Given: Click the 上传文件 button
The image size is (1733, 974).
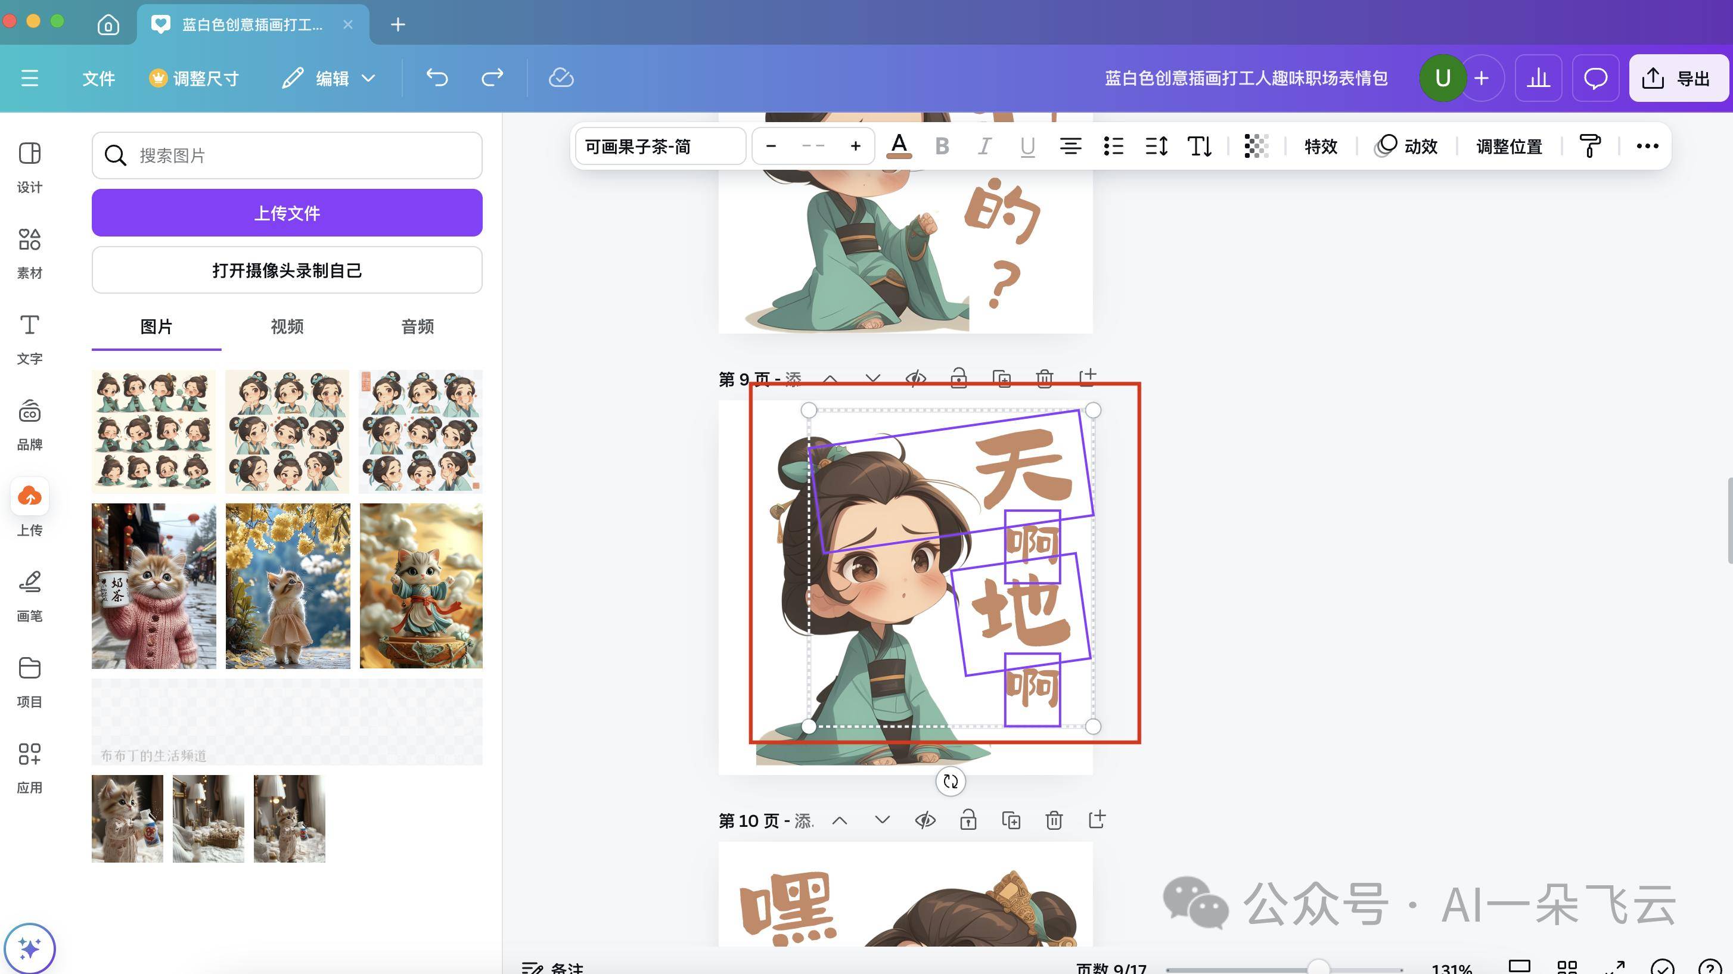Looking at the screenshot, I should click(x=287, y=213).
